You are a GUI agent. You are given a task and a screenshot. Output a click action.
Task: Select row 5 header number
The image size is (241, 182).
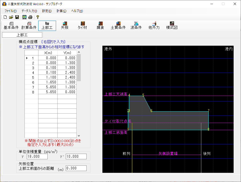(x=32, y=77)
